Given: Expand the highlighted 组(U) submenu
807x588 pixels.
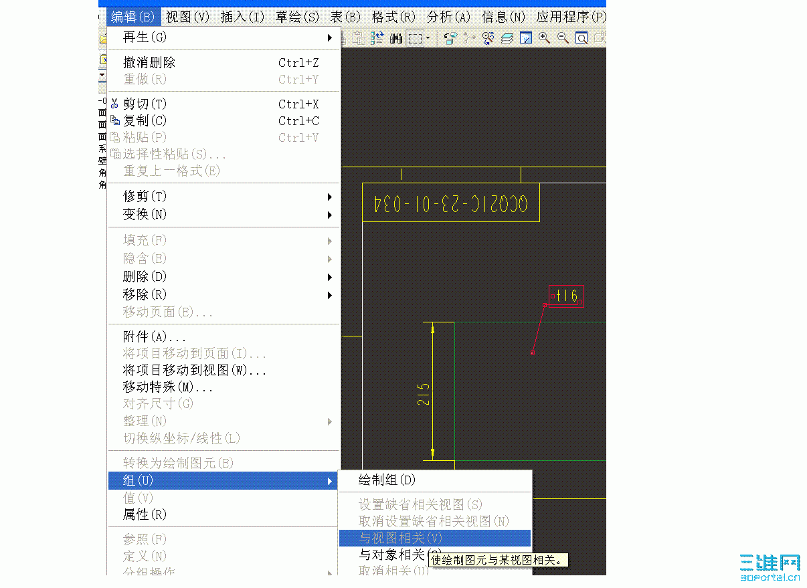Looking at the screenshot, I should (x=223, y=480).
